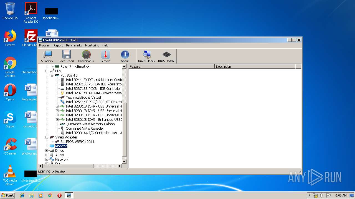Select Intel 82441FX PCI and Memory Controller

[x=94, y=80]
